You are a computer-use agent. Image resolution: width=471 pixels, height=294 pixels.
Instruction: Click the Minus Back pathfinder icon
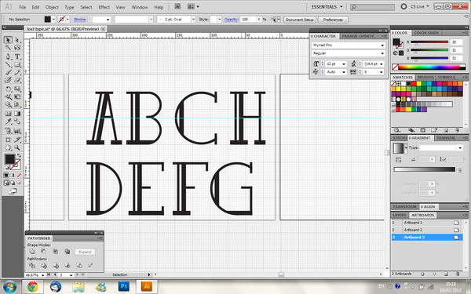coord(90,265)
